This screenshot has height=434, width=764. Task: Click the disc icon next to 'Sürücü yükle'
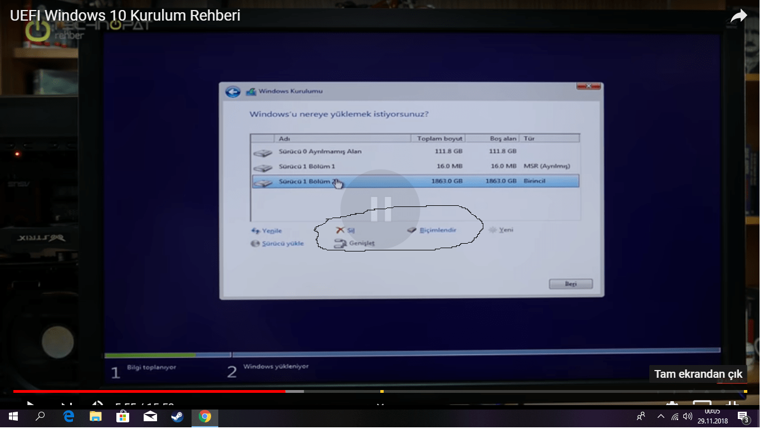click(256, 244)
